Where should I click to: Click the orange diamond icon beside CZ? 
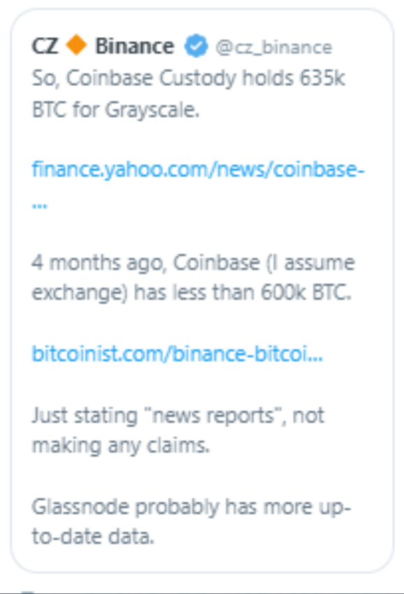click(x=76, y=45)
